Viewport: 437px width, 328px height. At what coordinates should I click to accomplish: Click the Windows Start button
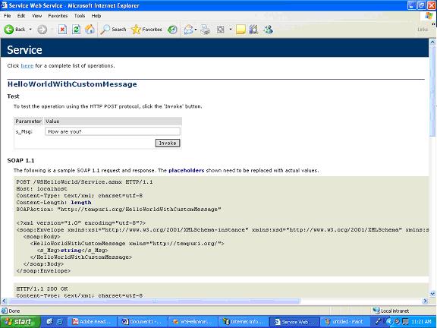pyautogui.click(x=20, y=322)
